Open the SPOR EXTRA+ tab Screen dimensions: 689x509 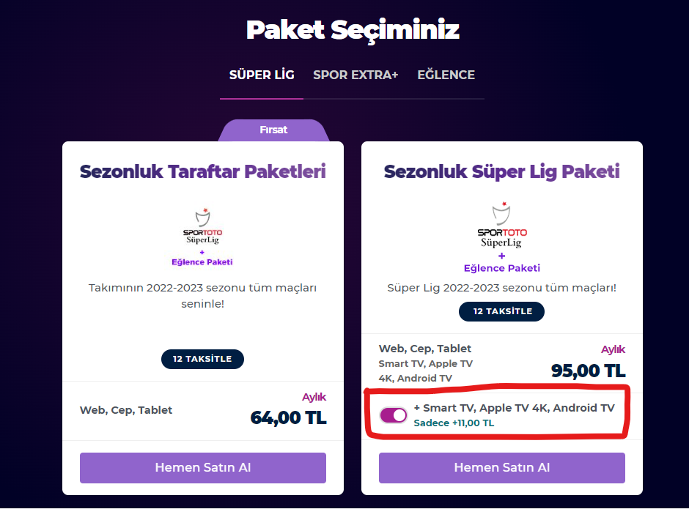coord(355,75)
